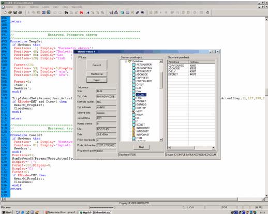
Task: Click the icon beside HEAT variable
Action: [x=133, y=111]
